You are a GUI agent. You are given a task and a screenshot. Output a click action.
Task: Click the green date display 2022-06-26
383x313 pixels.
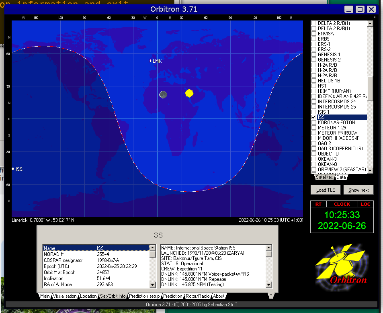[342, 226]
